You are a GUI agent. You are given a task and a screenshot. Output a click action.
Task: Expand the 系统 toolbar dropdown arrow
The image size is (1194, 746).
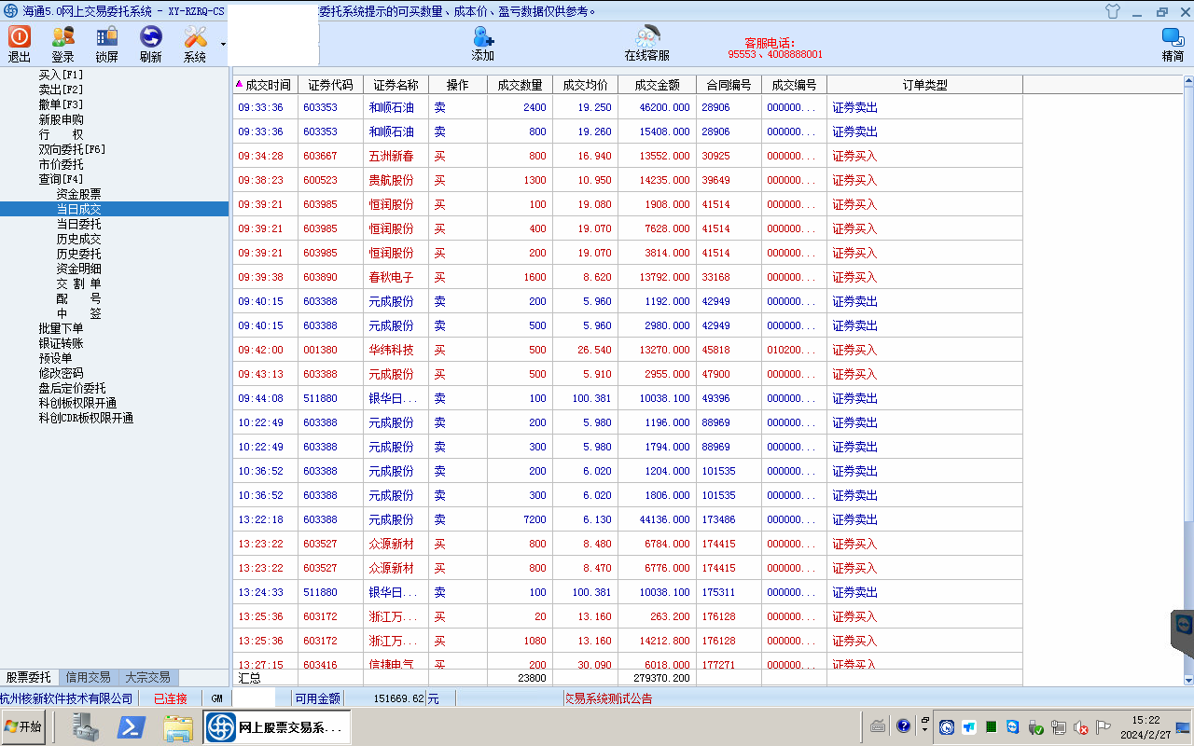click(223, 44)
